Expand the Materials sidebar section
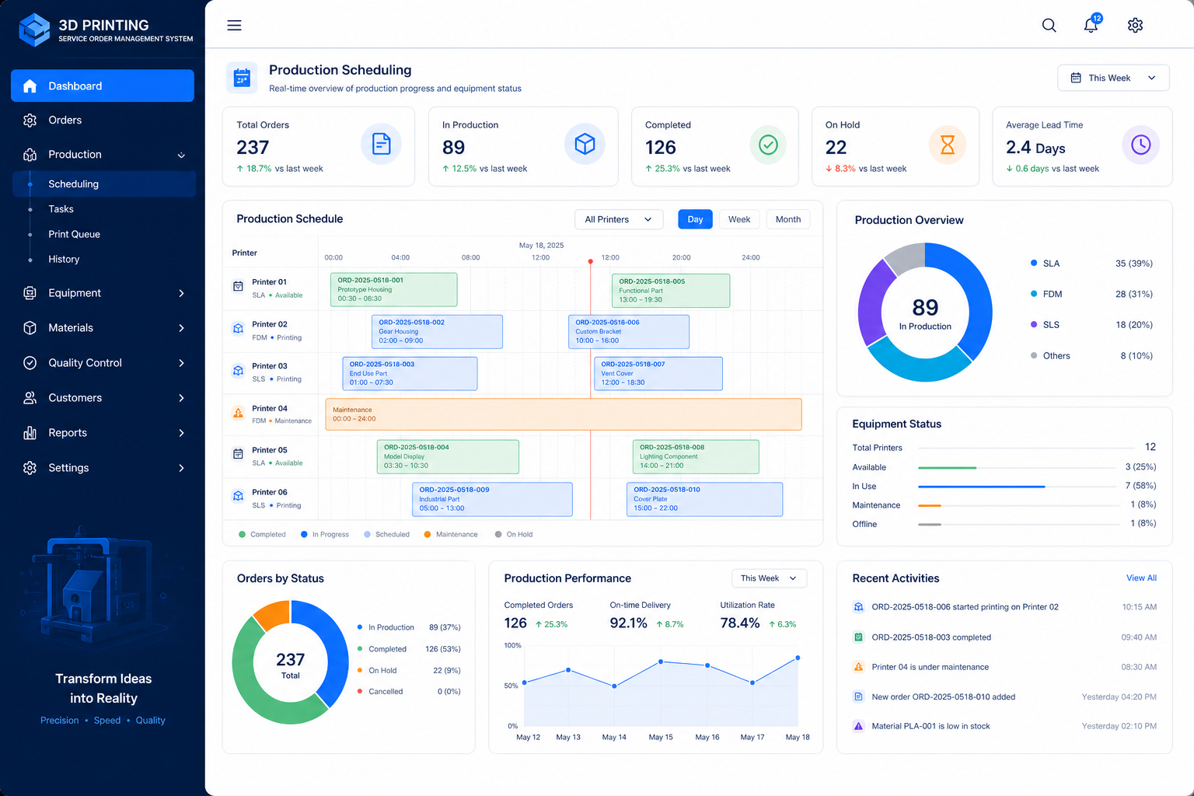The width and height of the screenshot is (1194, 796). click(x=181, y=328)
